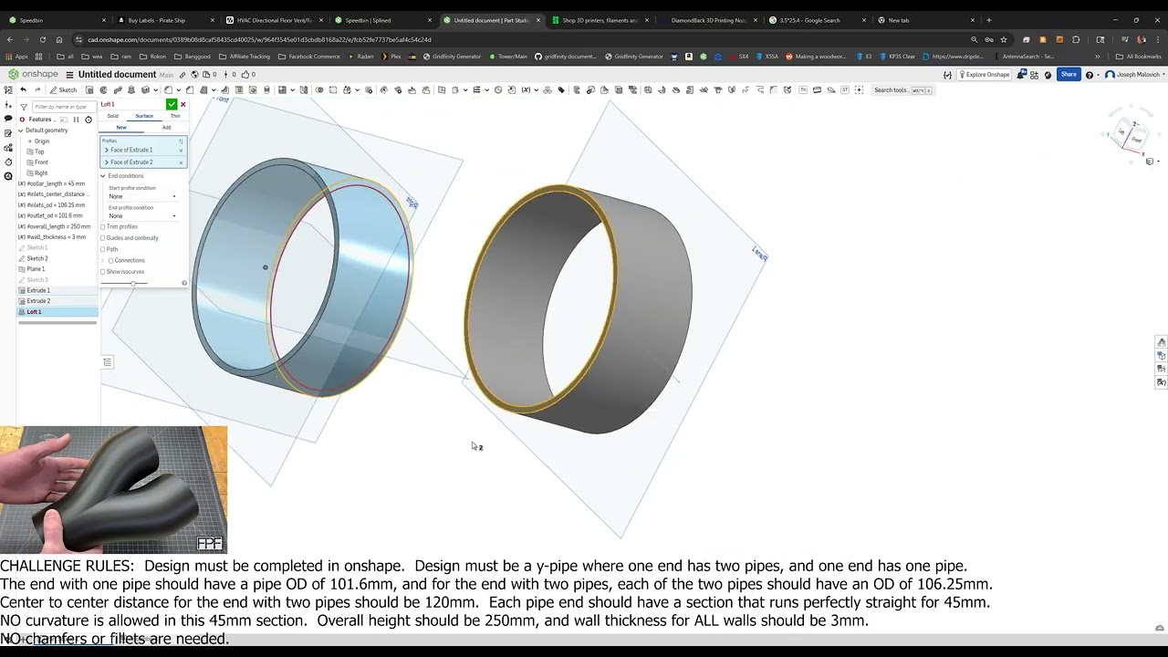
Task: Enable the Guides and continuity checkbox
Action: tap(103, 238)
